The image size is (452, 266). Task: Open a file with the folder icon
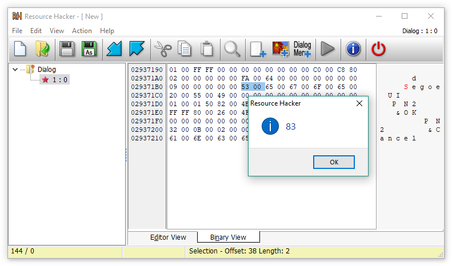[x=42, y=49]
